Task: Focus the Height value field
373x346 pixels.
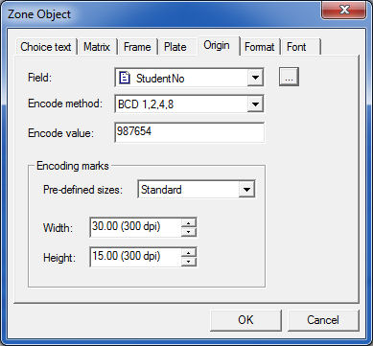Action: pyautogui.click(x=135, y=257)
